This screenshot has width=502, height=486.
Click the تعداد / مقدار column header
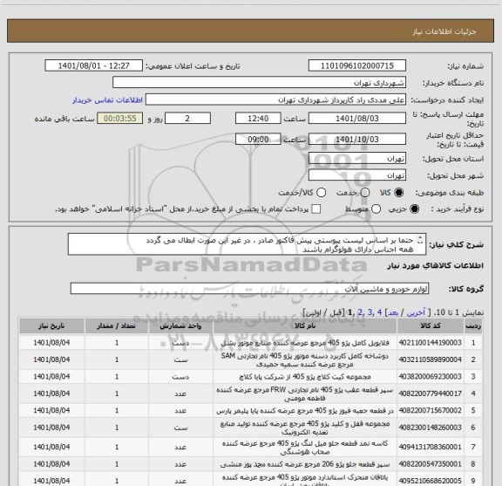point(117,325)
